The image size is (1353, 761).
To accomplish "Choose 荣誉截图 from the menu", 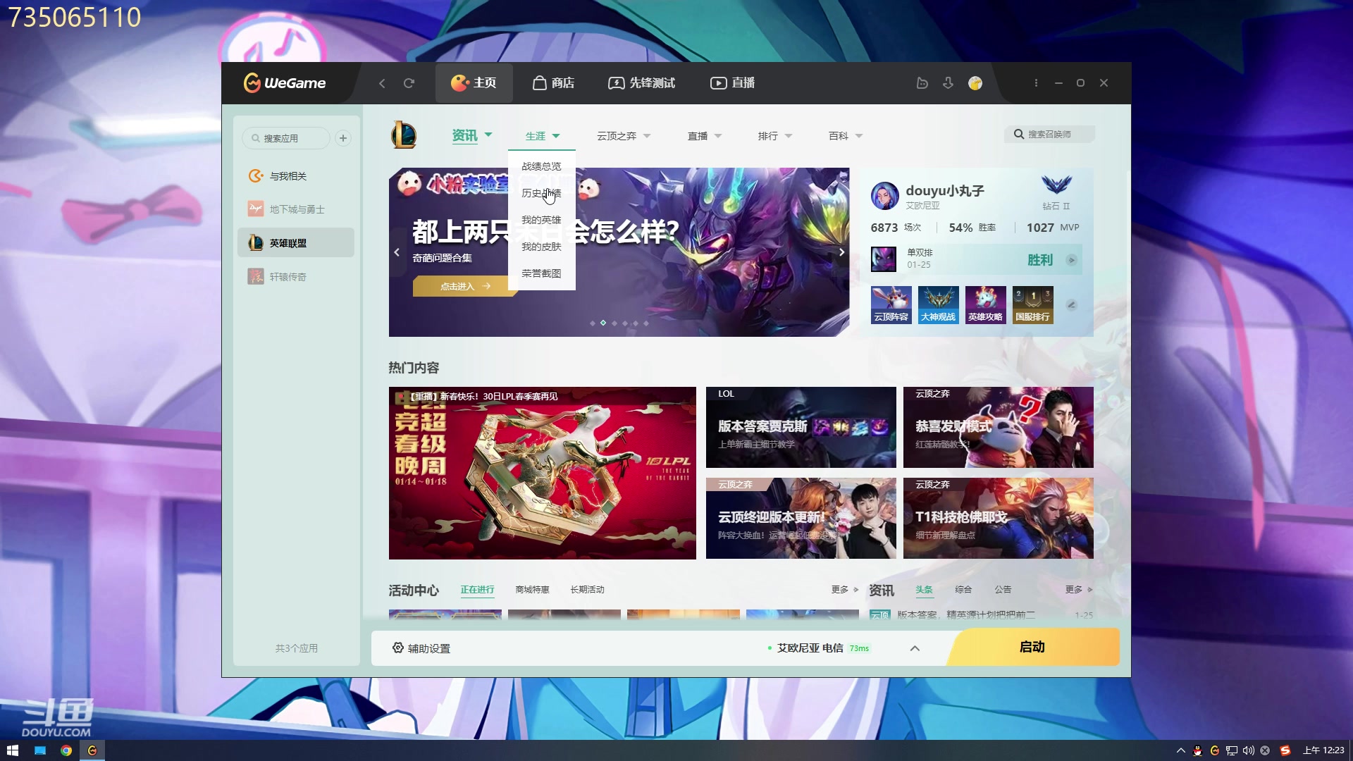I will pos(541,273).
